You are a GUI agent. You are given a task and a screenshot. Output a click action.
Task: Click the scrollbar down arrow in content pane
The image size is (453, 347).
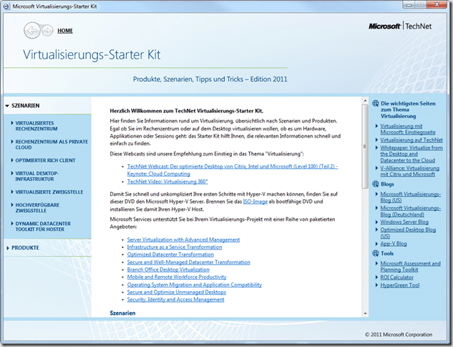click(x=366, y=313)
